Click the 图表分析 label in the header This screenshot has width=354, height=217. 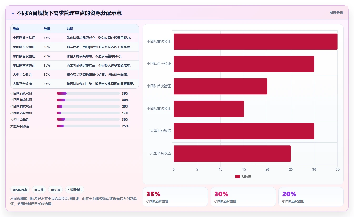pos(336,13)
